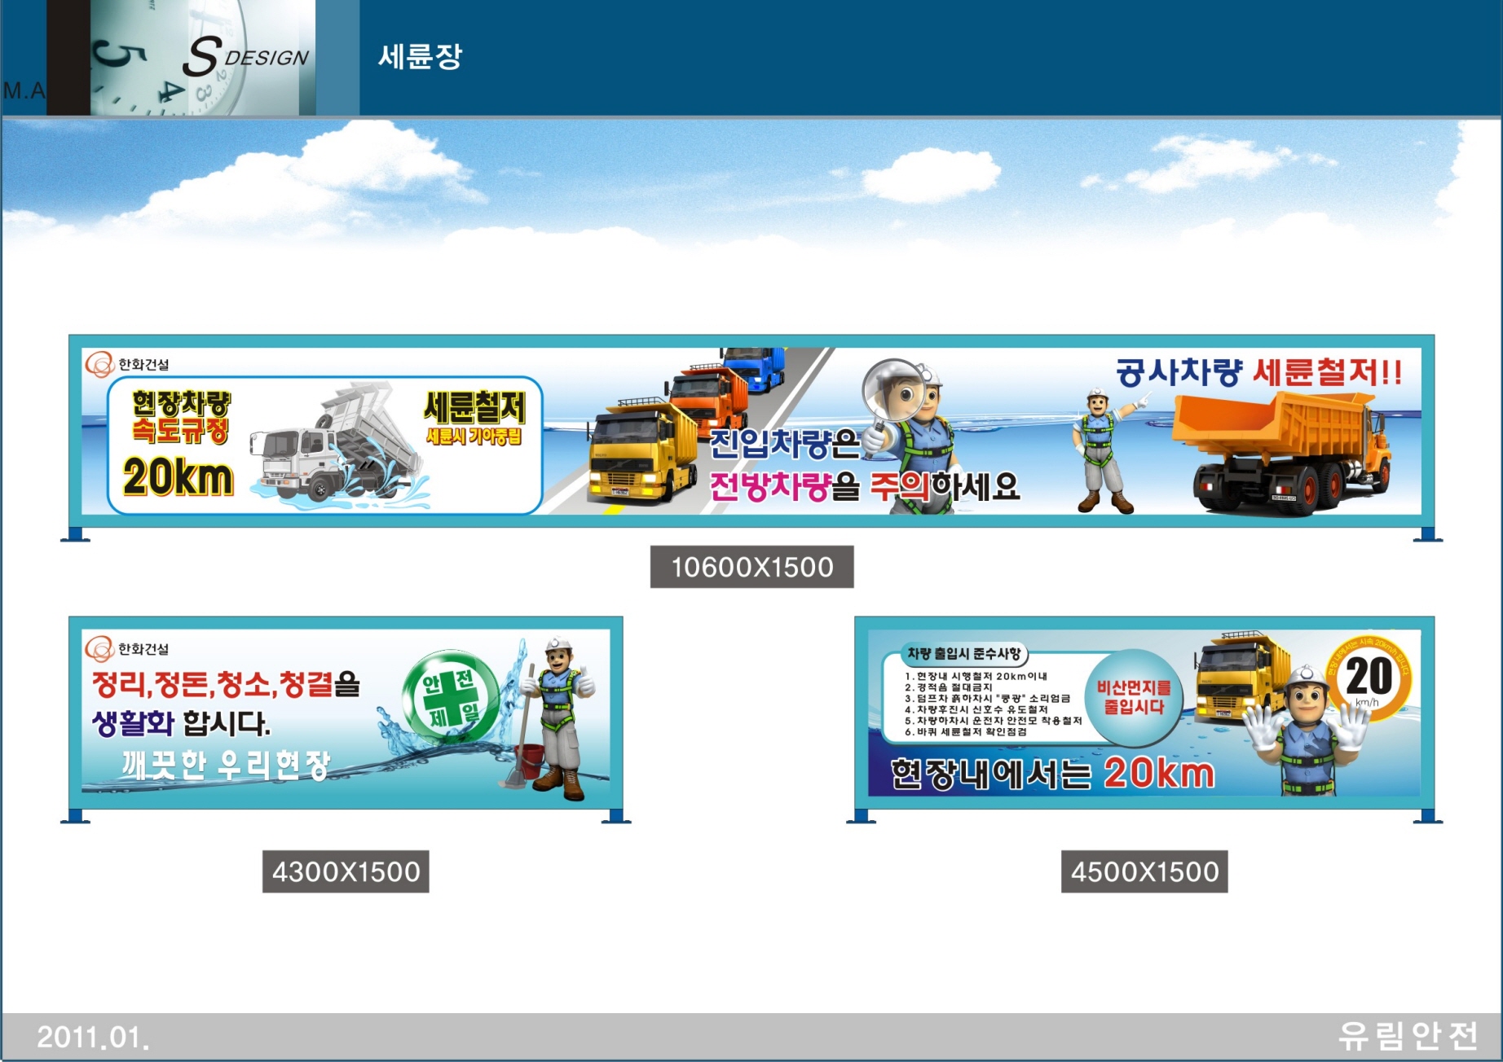Click the 10600X1500 size label
The image size is (1503, 1062).
click(x=751, y=567)
